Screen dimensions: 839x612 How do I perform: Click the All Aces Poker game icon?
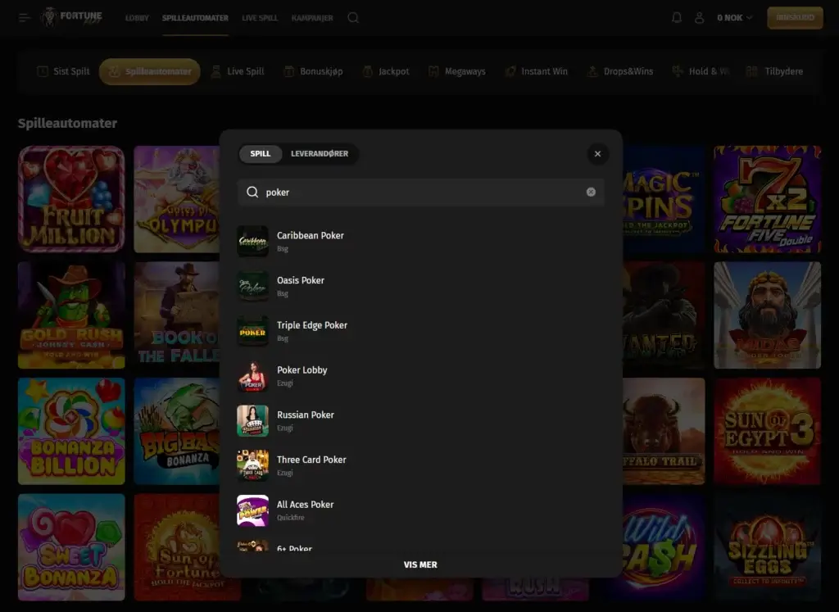tap(252, 510)
